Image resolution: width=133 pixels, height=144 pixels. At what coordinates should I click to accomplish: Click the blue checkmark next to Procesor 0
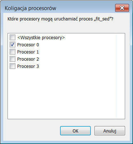[13, 45]
